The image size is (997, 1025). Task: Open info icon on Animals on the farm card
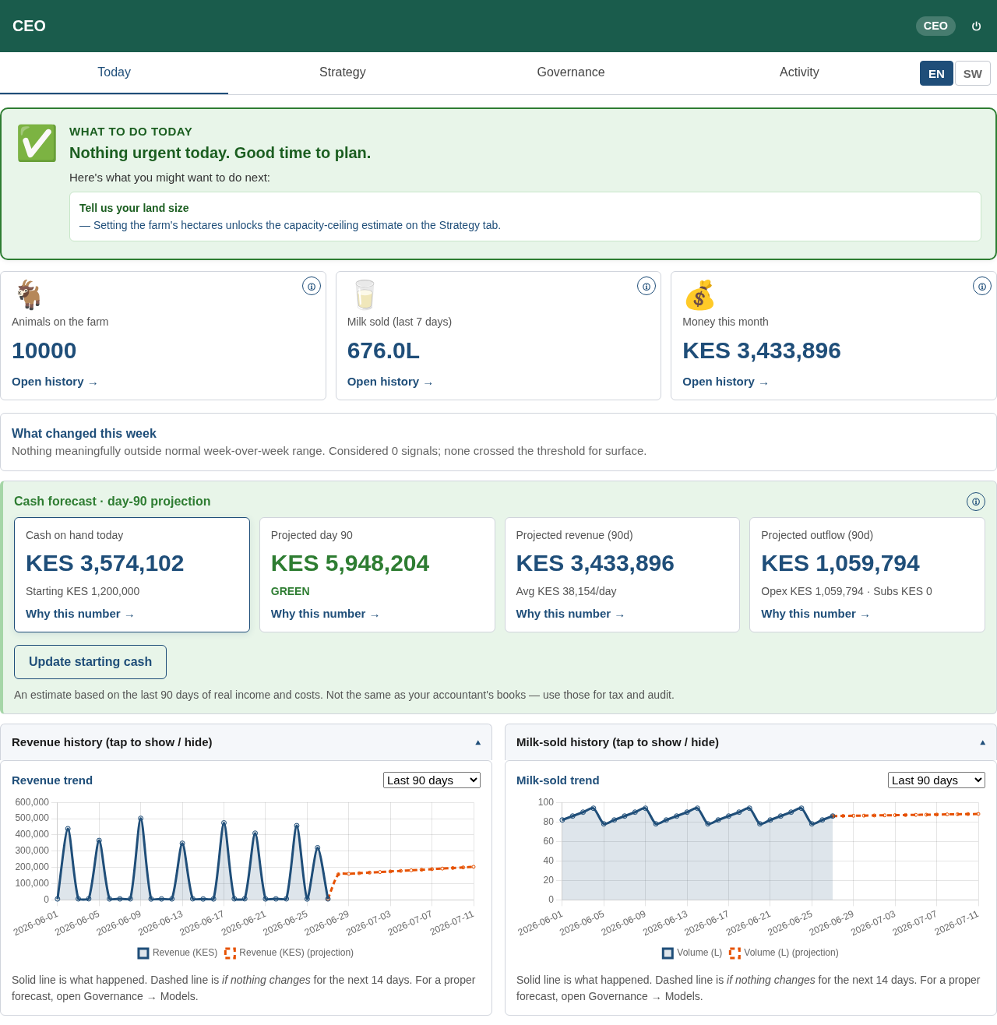312,286
